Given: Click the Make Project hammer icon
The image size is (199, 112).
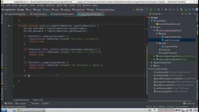Looking at the screenshot, I should 134,10.
